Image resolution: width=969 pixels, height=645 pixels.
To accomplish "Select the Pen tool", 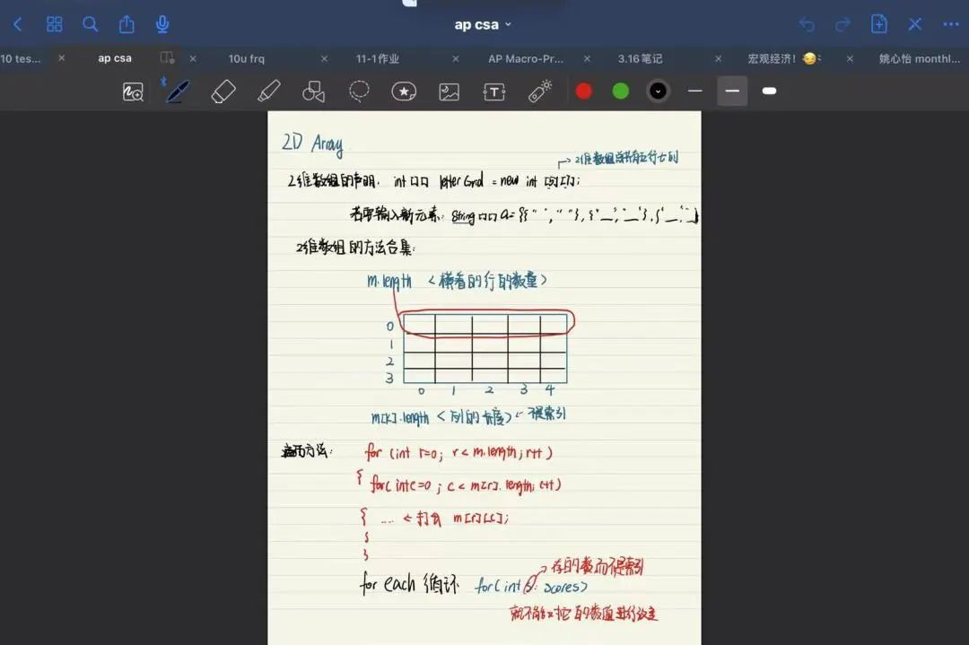I will 178,92.
